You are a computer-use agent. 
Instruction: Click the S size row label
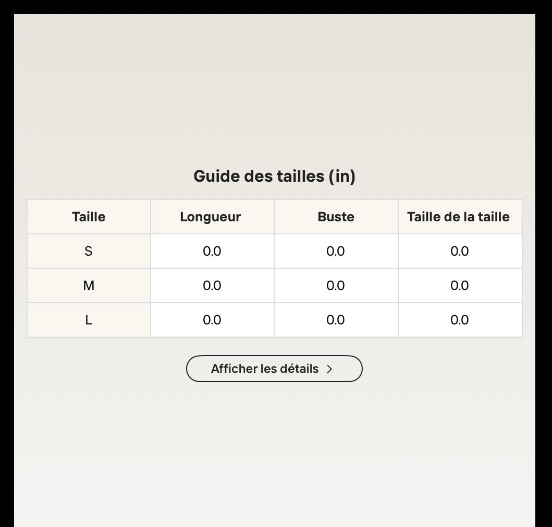coord(89,251)
